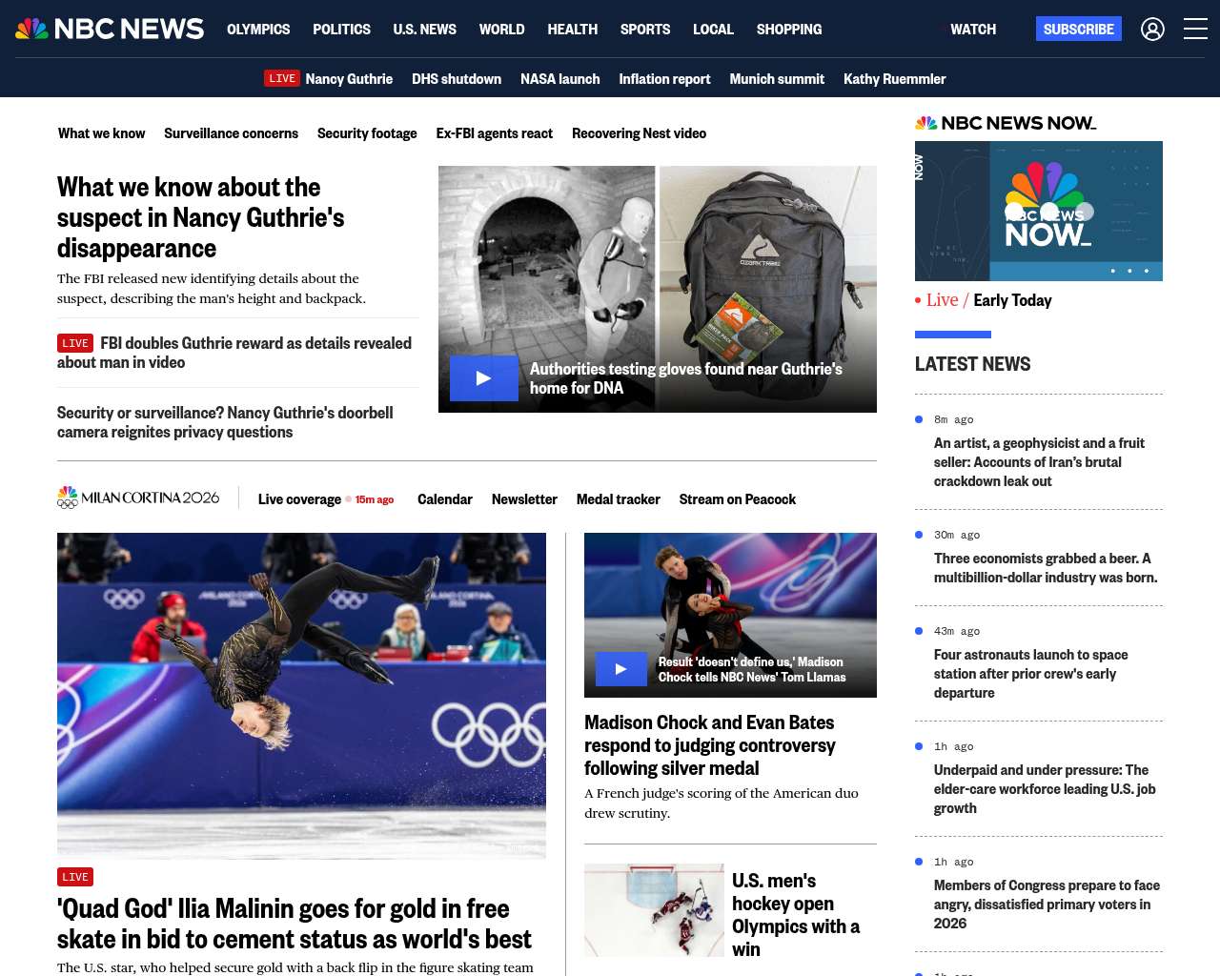The height and width of the screenshot is (976, 1220).
Task: Open the Politics section
Action: (341, 30)
